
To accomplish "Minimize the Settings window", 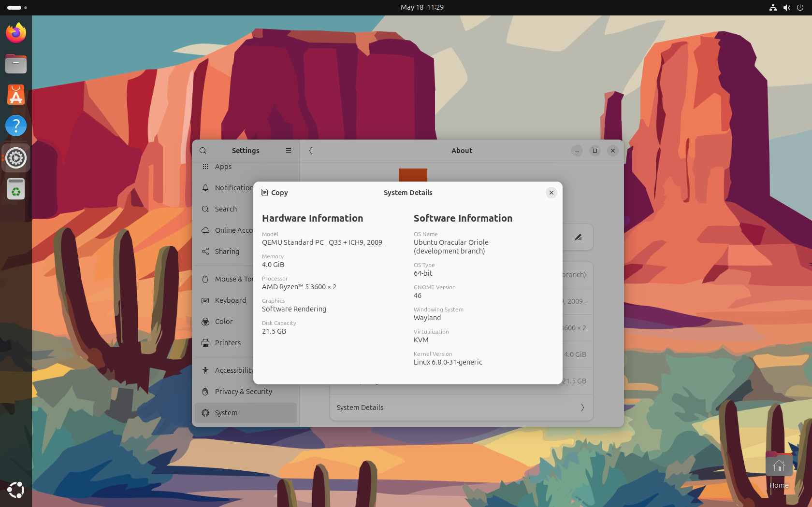I will [x=577, y=151].
